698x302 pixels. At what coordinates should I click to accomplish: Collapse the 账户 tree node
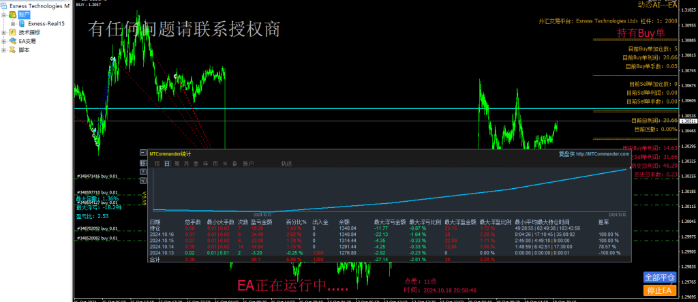pyautogui.click(x=4, y=15)
